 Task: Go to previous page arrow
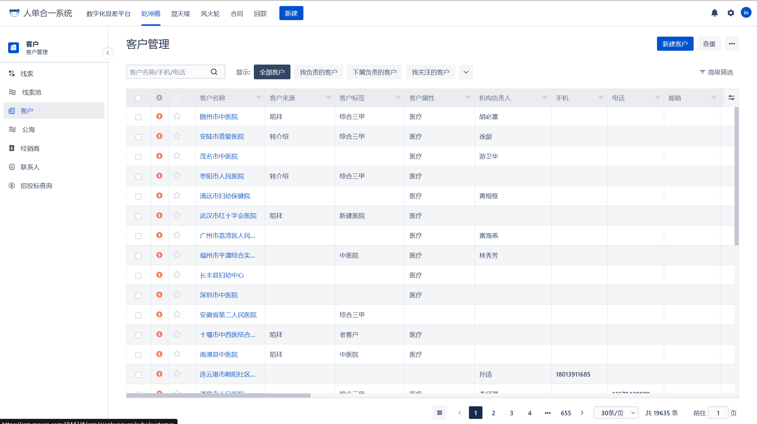(460, 413)
